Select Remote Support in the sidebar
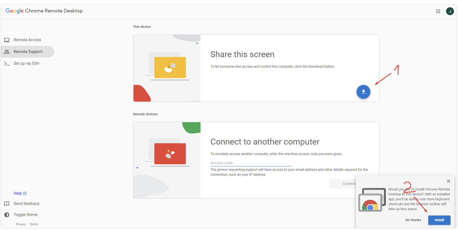This screenshot has height=230, width=458. point(27,52)
